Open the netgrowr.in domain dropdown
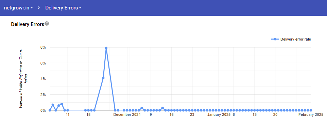The image size is (327, 128). 18,8
